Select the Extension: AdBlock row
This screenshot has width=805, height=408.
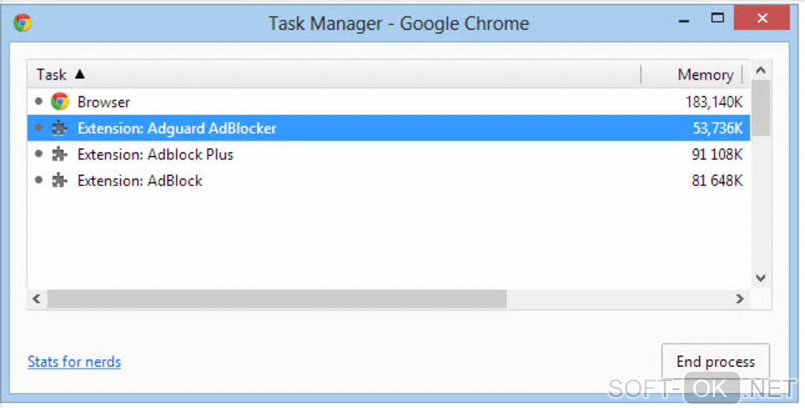click(316, 181)
